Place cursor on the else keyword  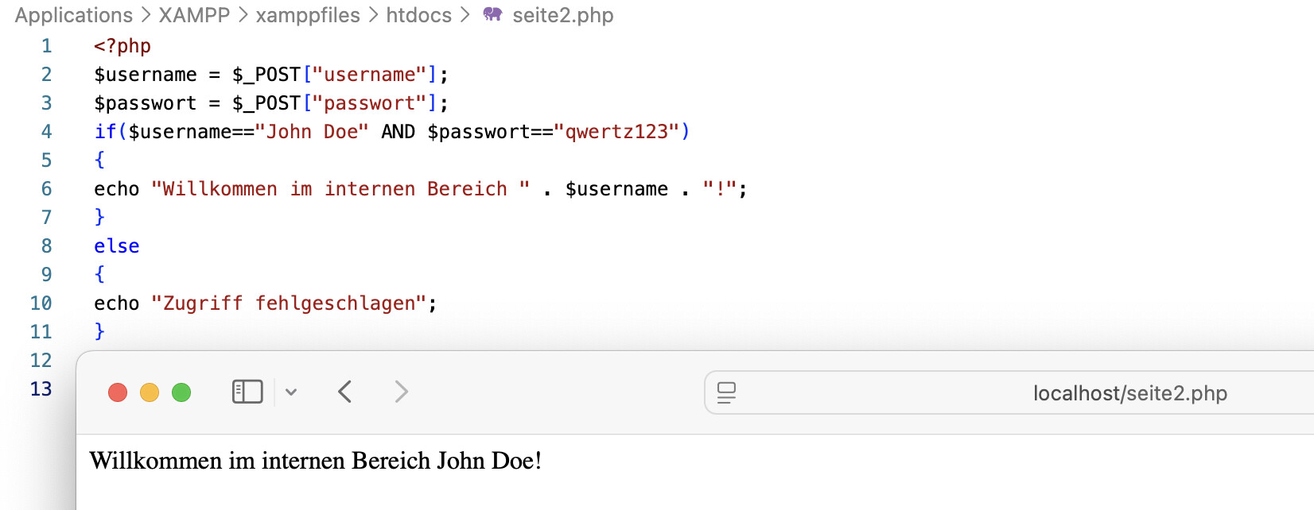[x=116, y=246]
